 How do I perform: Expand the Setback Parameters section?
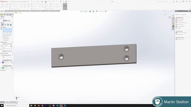coord(12,53)
